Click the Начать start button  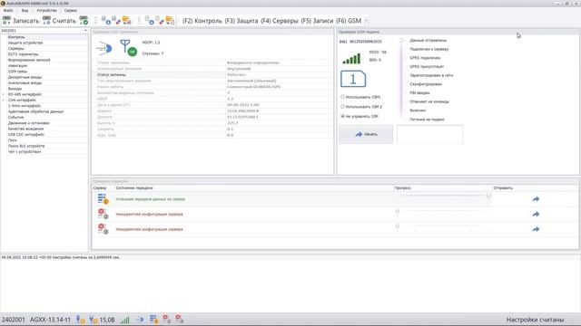point(366,134)
